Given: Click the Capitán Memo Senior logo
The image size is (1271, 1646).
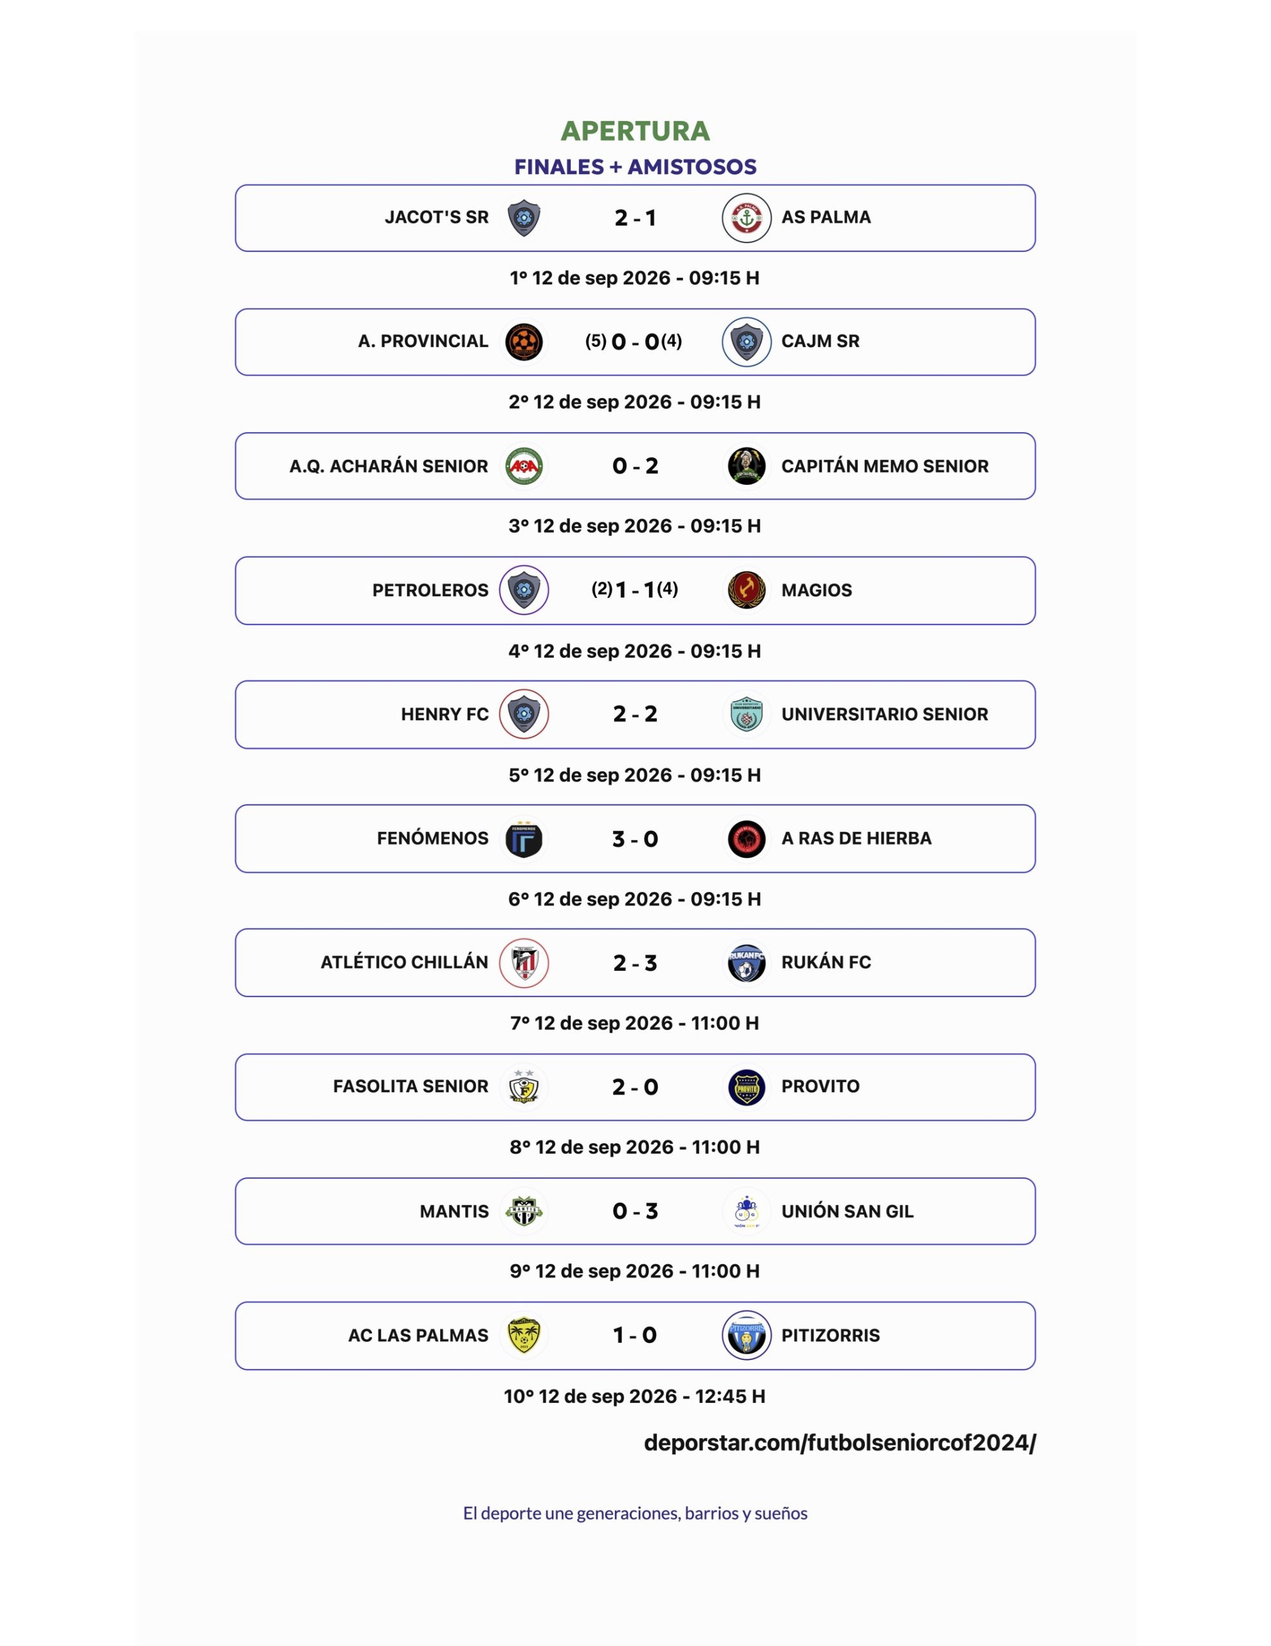Looking at the screenshot, I should click(746, 466).
